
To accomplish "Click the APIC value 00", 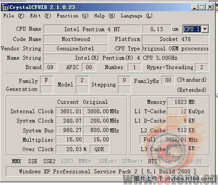I will click(89, 67).
